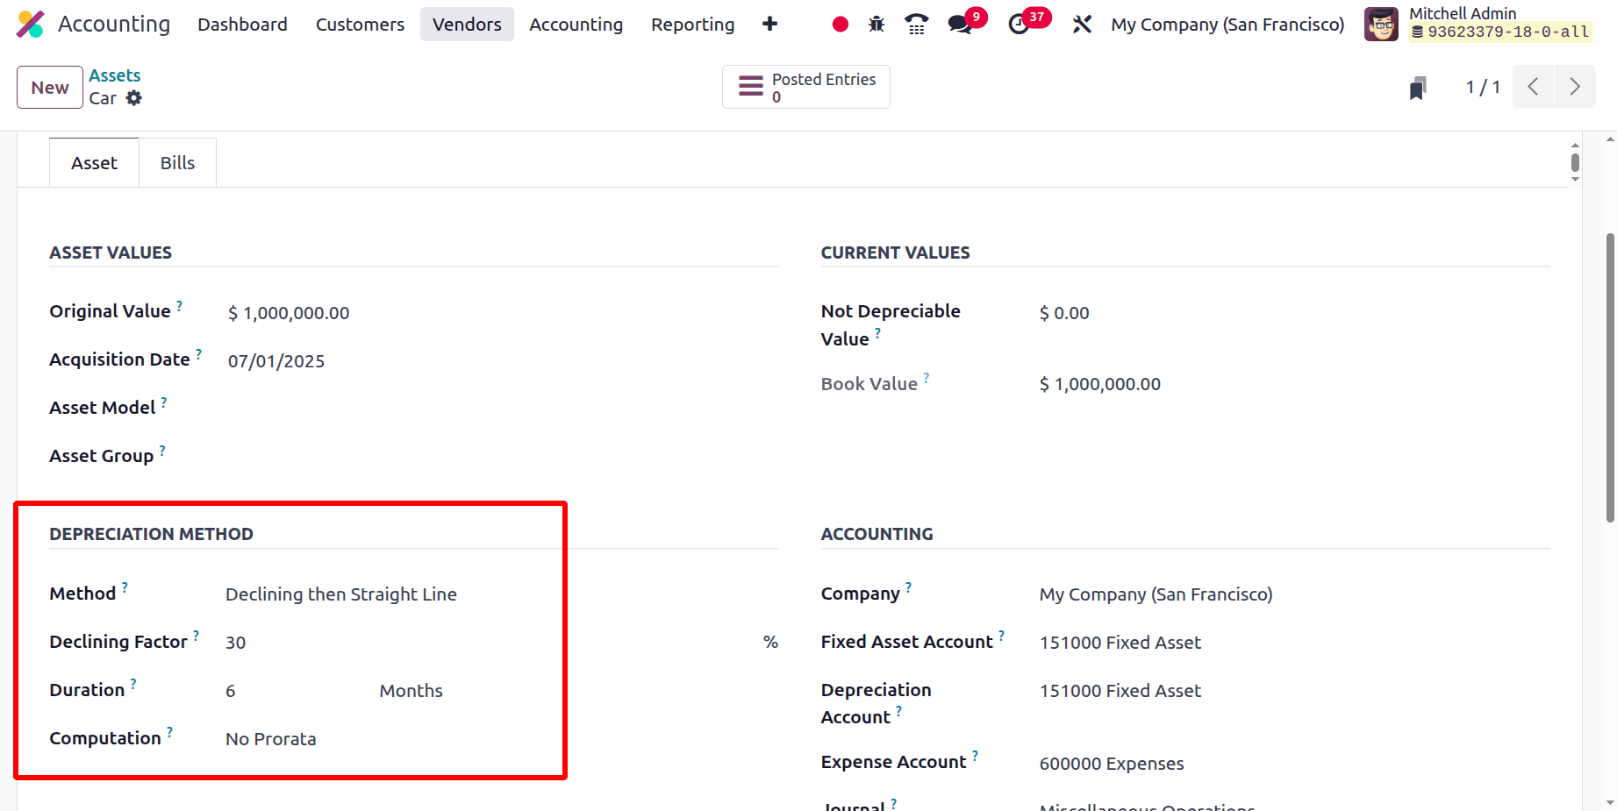This screenshot has height=811, width=1617.
Task: Click the red recording indicator dot
Action: point(840,24)
